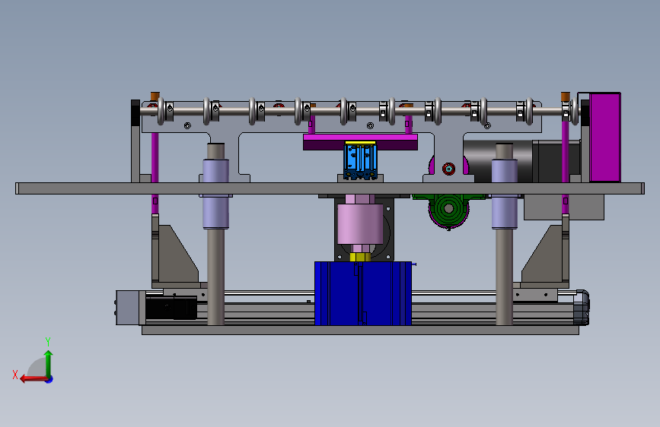Select the orange cap at top right
Screen dimensions: 660x427
(566, 96)
